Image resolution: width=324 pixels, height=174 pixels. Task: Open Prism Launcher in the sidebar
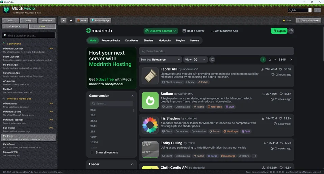coord(29,58)
